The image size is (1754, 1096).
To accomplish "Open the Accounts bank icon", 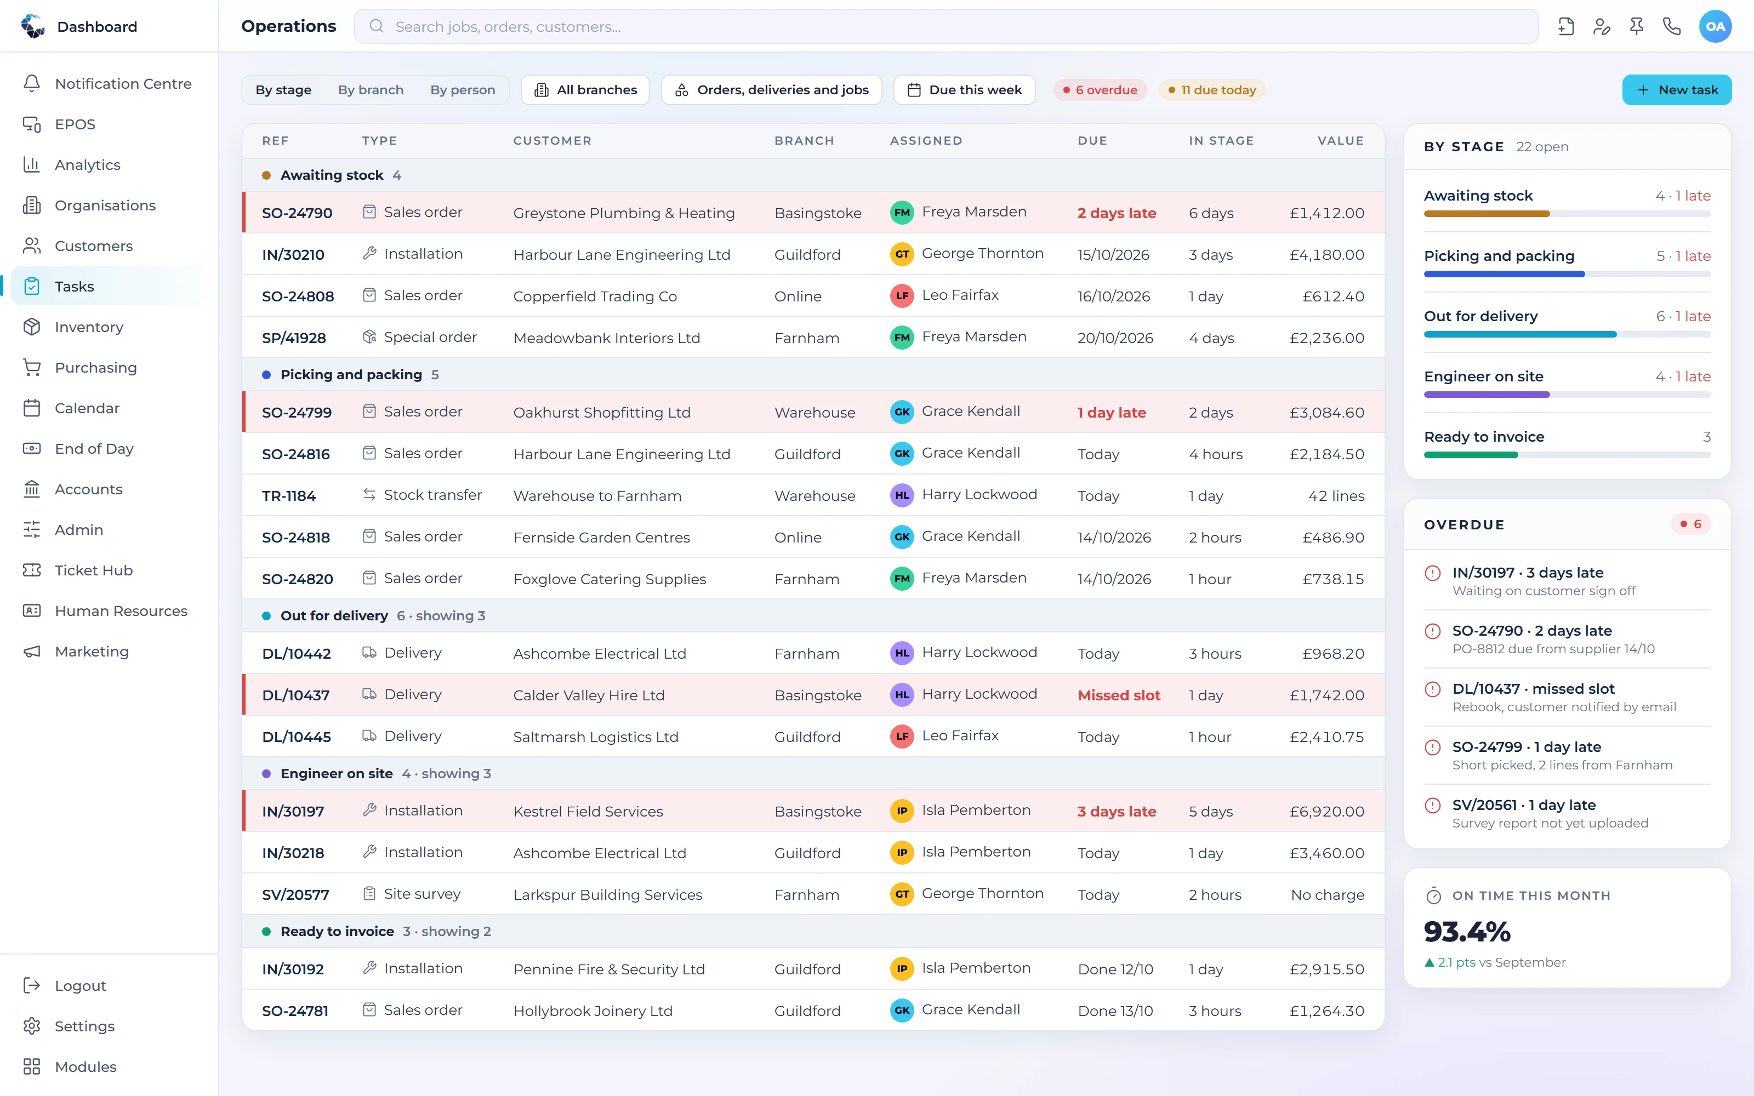I will 32,489.
